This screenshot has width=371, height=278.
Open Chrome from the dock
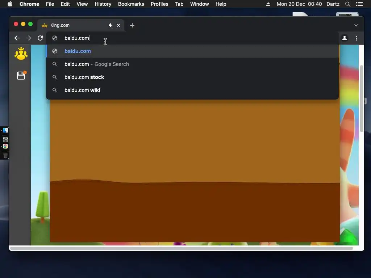[x=5, y=146]
